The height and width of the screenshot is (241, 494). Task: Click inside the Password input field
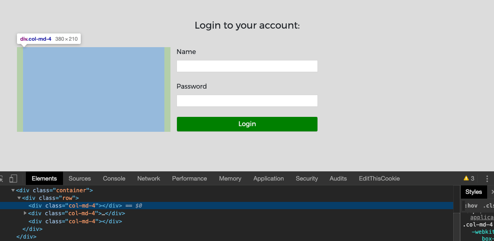click(x=247, y=101)
